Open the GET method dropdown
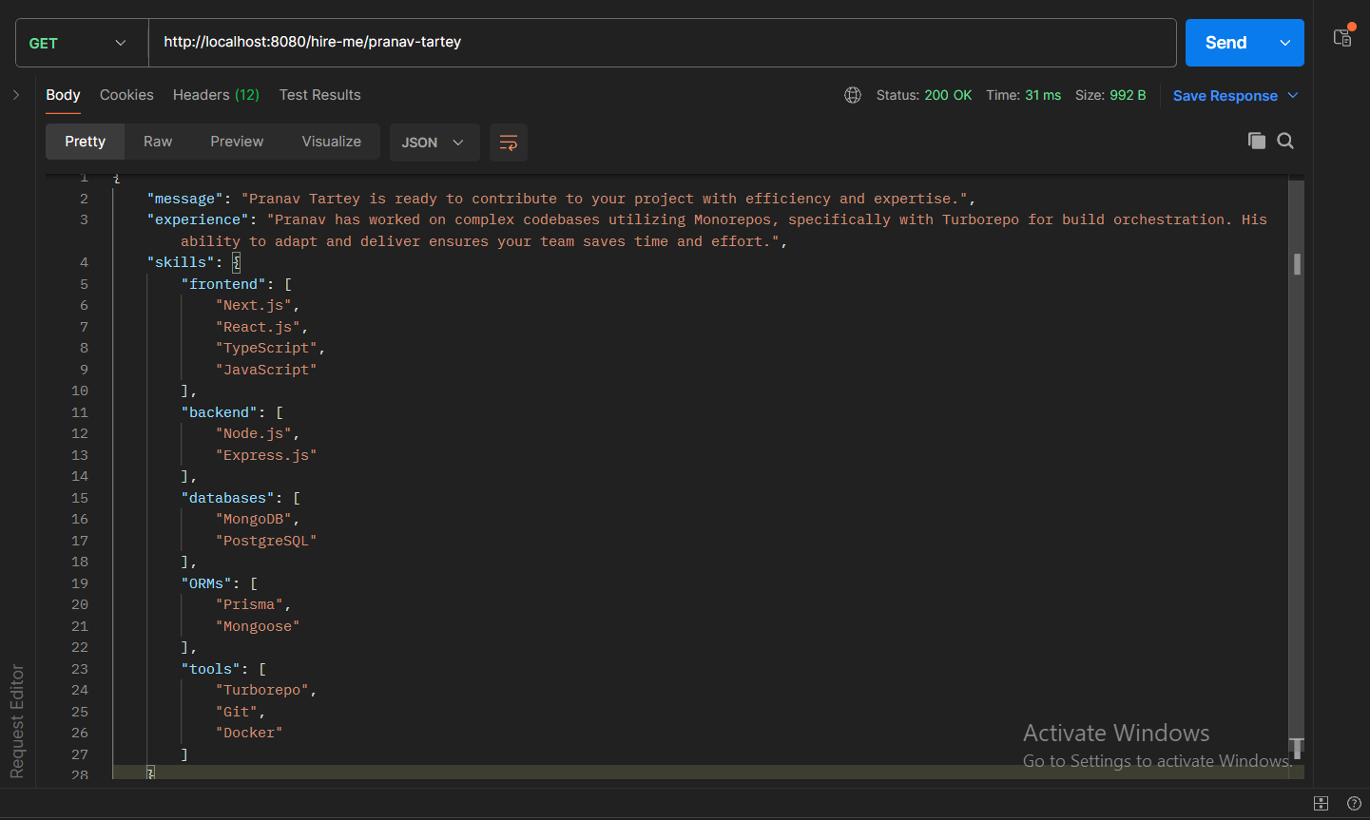 pyautogui.click(x=82, y=43)
